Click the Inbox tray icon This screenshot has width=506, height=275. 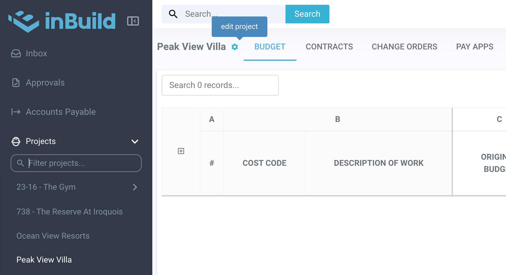coord(16,53)
